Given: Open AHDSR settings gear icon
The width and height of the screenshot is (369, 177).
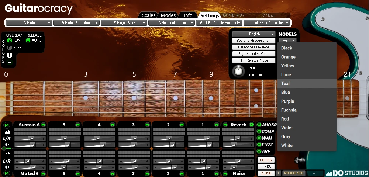Looking at the screenshot, I should 259,125.
